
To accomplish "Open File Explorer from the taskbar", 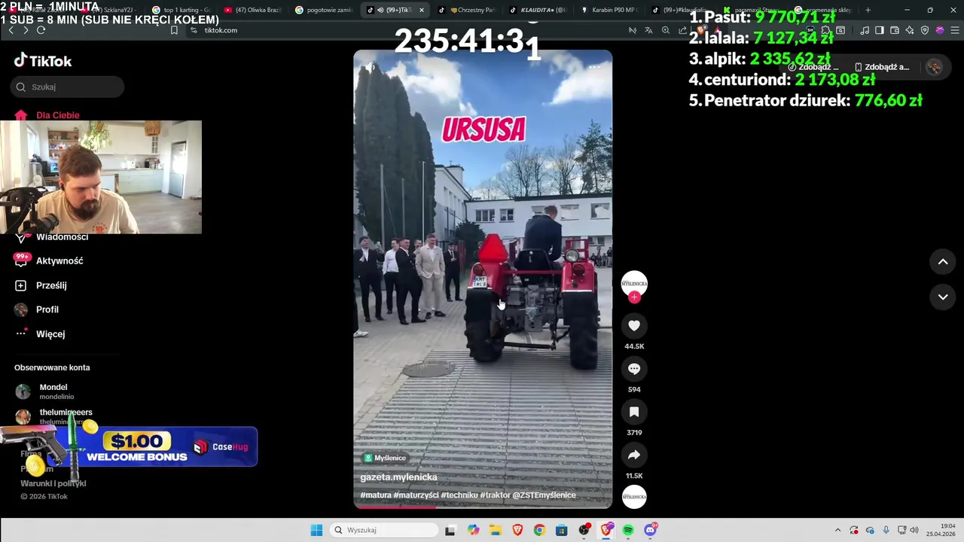I will coord(496,530).
